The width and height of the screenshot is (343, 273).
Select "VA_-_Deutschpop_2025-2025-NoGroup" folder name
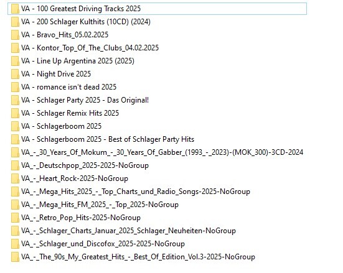85,165
